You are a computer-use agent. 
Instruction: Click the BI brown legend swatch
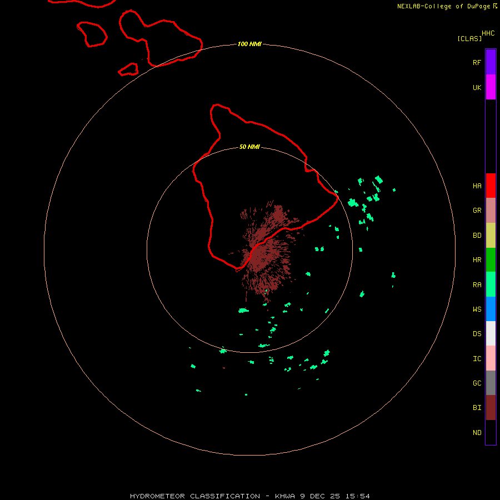[491, 408]
